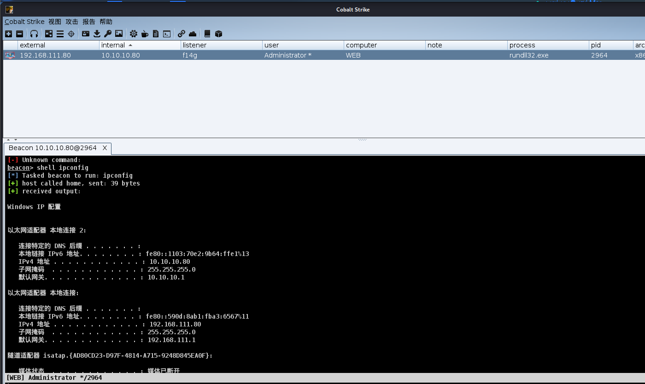
Task: Click the '[WEB] Administrator */2964' status bar
Action: pyautogui.click(x=54, y=378)
